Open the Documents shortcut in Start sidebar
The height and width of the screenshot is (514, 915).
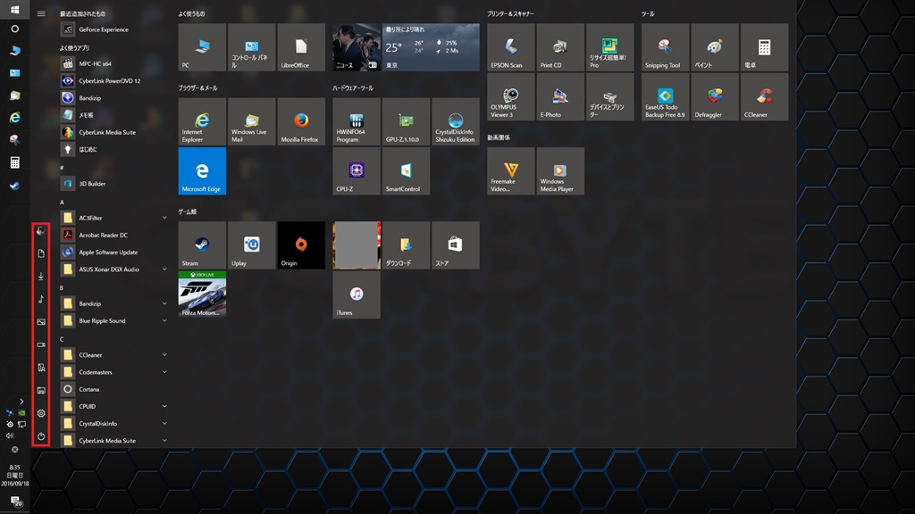pyautogui.click(x=41, y=253)
